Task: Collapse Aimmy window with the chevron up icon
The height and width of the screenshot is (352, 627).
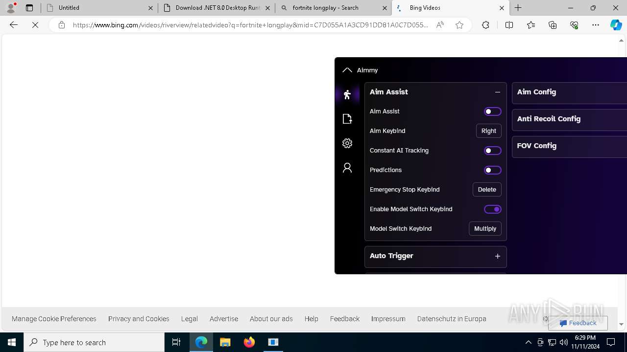Action: point(347,70)
